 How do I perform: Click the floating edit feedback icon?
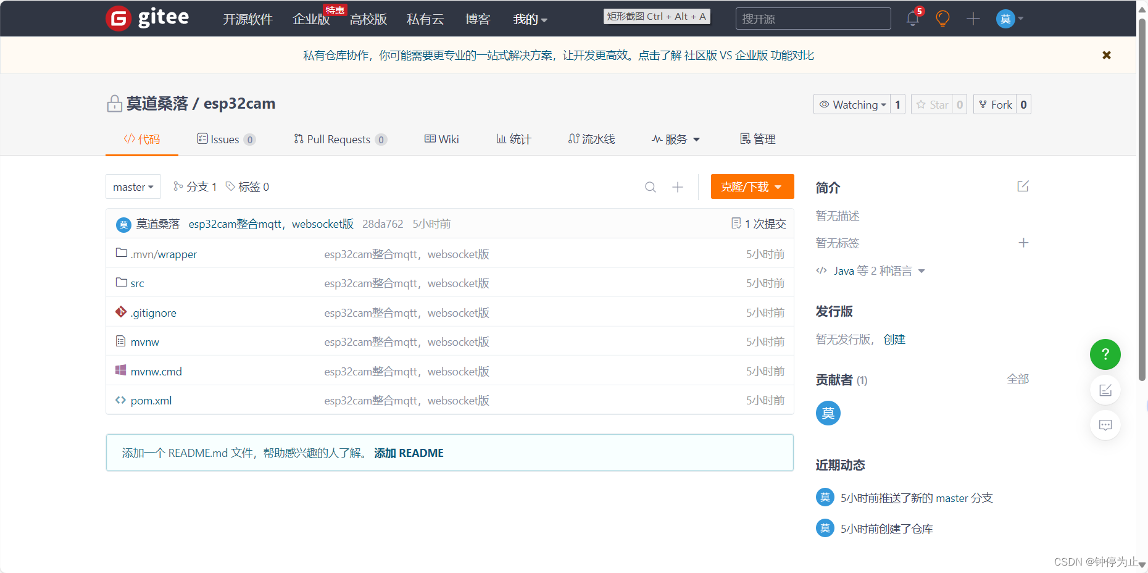pos(1105,390)
